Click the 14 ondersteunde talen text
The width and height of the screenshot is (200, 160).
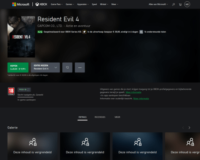[155, 32]
